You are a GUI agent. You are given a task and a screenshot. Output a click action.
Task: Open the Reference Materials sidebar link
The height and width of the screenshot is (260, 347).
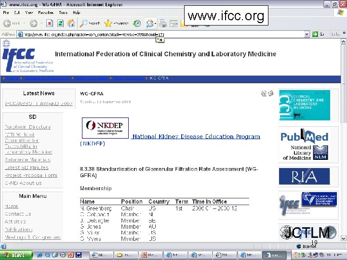click(x=27, y=160)
